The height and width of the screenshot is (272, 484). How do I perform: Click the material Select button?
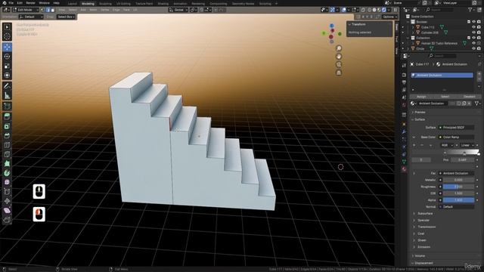pos(445,97)
